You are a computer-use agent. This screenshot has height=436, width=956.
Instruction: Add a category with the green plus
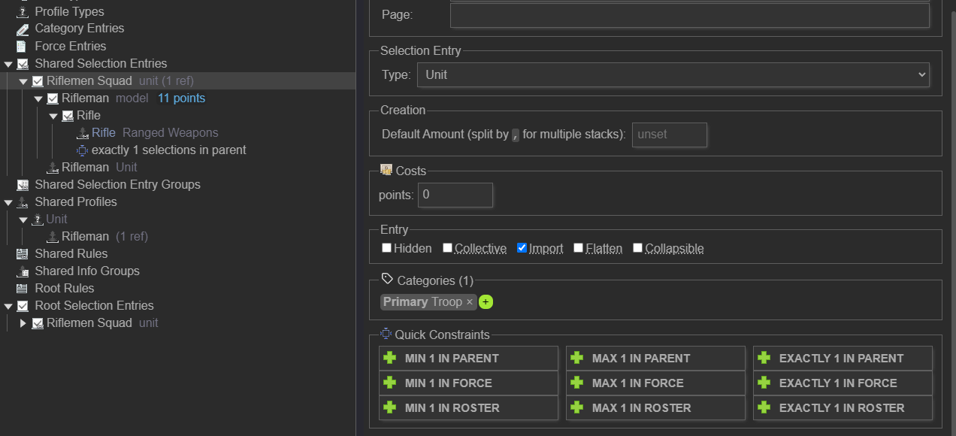(486, 302)
